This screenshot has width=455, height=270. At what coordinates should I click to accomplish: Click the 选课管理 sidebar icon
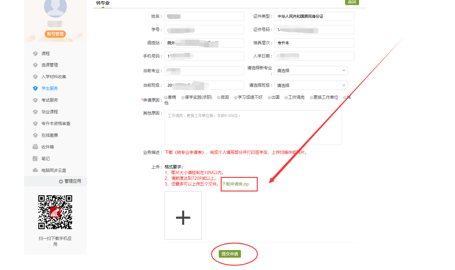35,65
